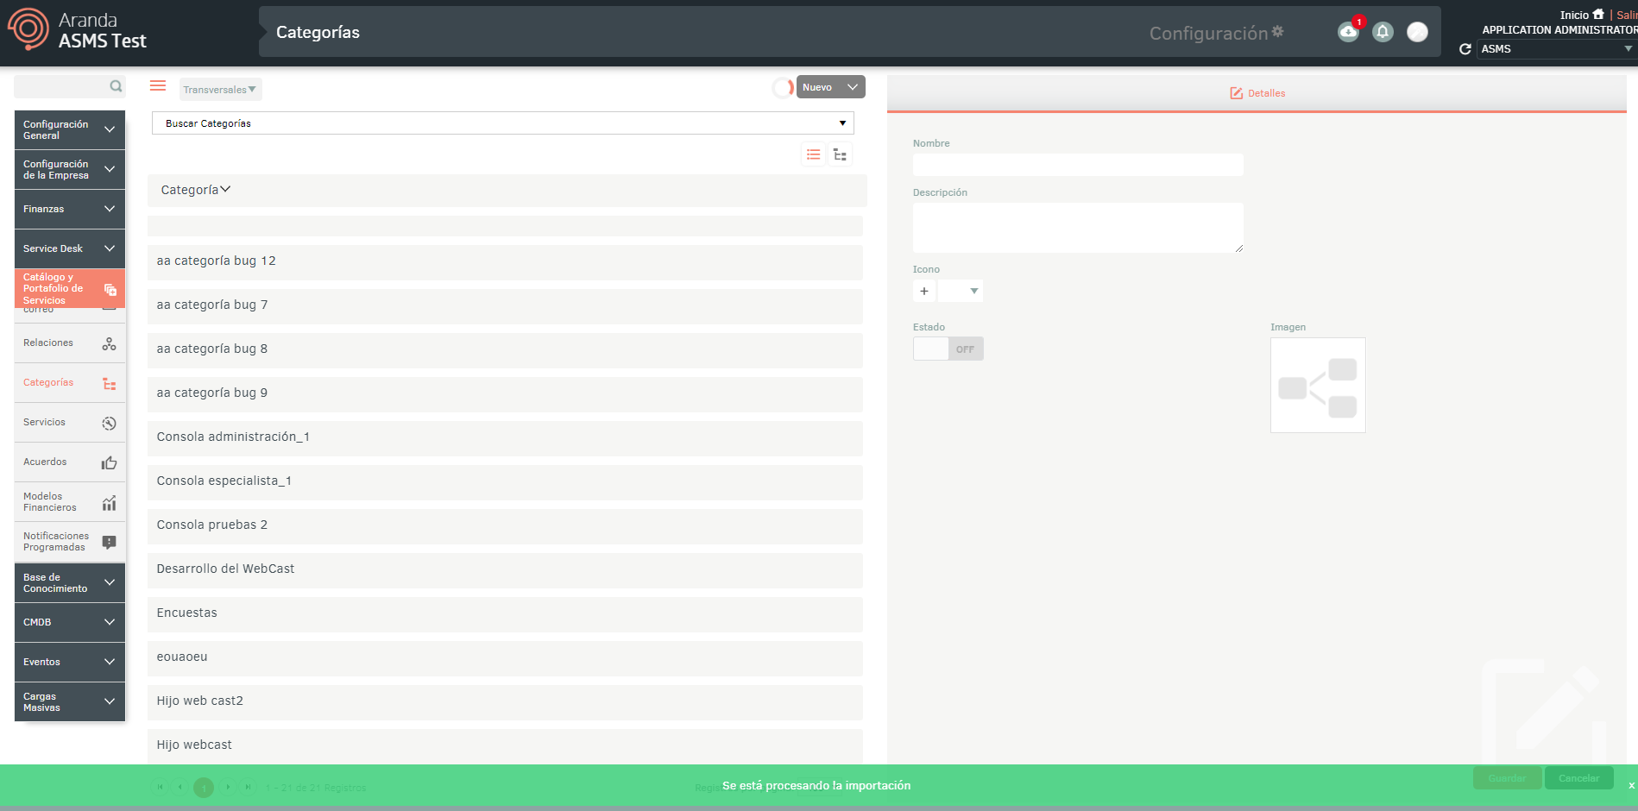Image resolution: width=1638 pixels, height=811 pixels.
Task: Open Notificaciones Programadas in the sidebar
Action: (x=70, y=542)
